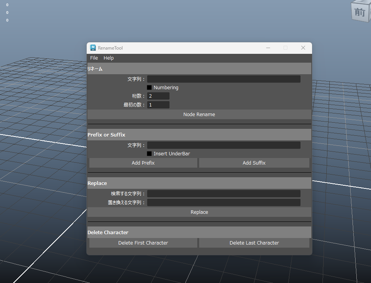Focus the リネーム 文字列 text field

pos(224,79)
